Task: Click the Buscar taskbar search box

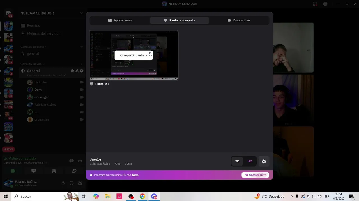Action: pyautogui.click(x=45, y=197)
